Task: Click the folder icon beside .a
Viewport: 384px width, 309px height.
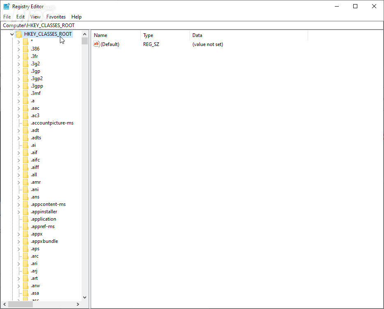Action: (x=25, y=101)
